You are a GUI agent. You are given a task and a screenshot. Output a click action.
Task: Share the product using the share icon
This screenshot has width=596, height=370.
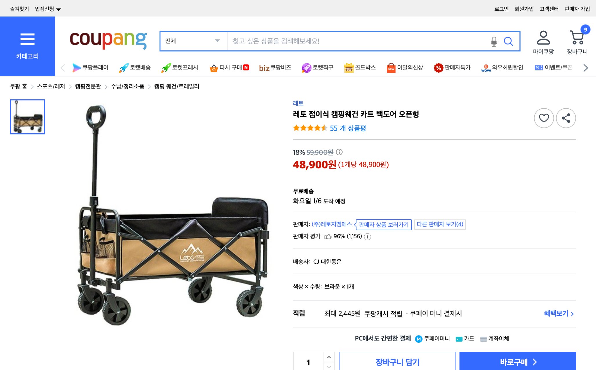click(x=566, y=118)
